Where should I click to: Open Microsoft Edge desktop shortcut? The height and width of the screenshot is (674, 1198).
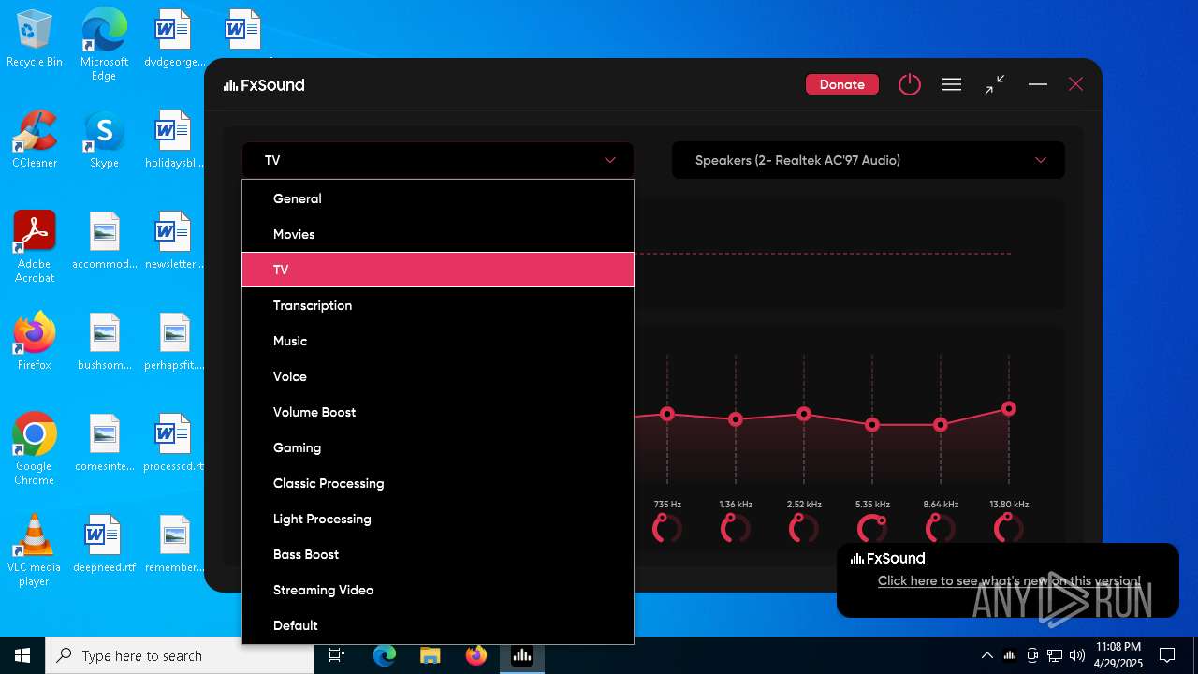pos(104,45)
